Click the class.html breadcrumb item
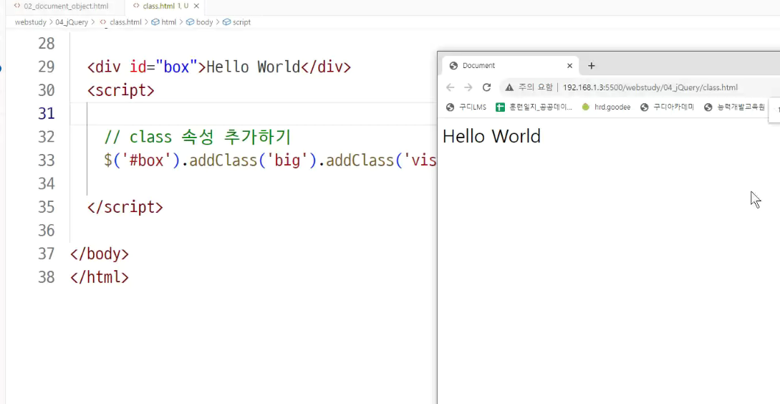This screenshot has height=404, width=780. point(120,22)
